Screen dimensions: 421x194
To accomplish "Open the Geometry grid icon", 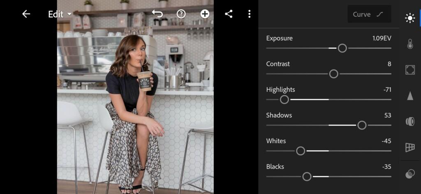I will coord(410,147).
